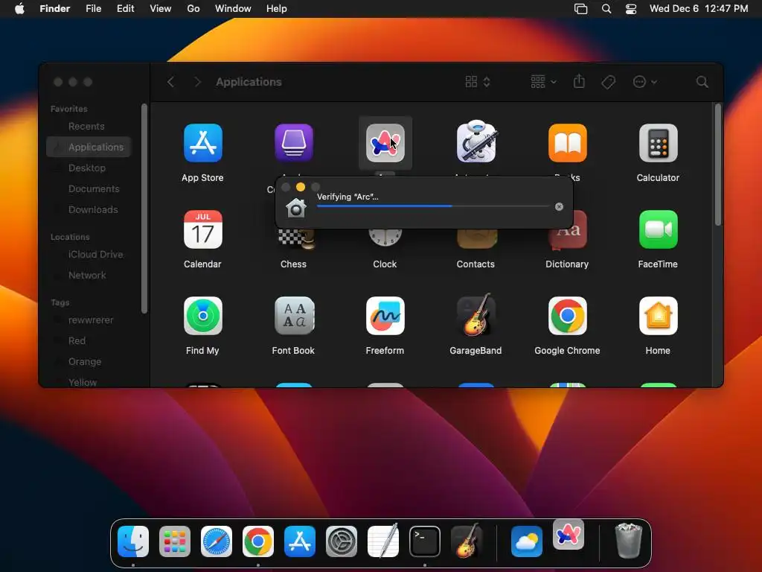
Task: Open the Weather app in the Dock
Action: point(526,541)
